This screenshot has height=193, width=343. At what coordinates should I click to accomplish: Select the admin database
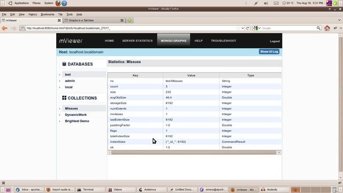click(x=70, y=81)
